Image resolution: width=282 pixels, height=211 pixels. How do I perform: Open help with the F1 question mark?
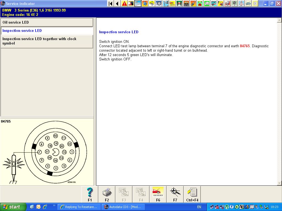click(x=90, y=195)
